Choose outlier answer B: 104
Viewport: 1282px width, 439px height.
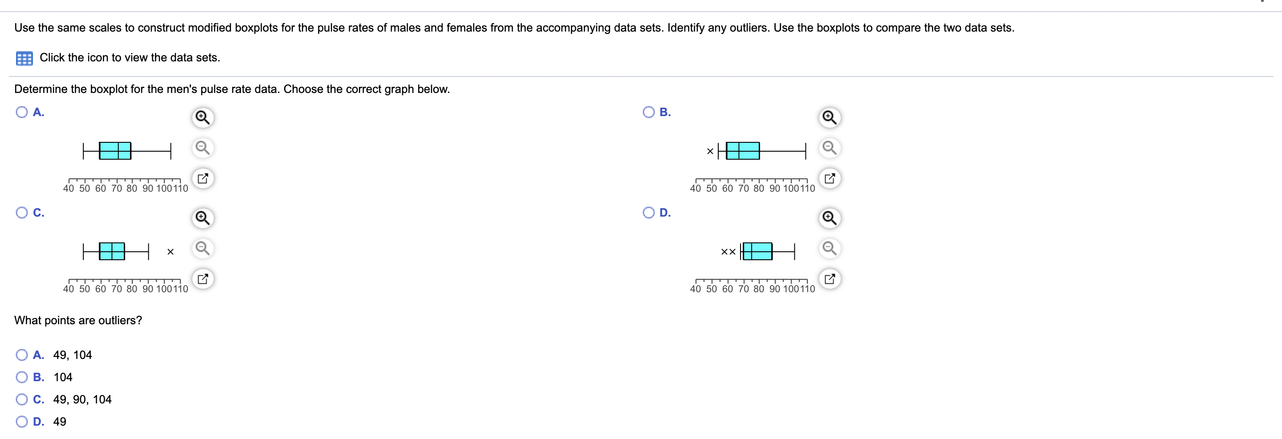point(22,377)
